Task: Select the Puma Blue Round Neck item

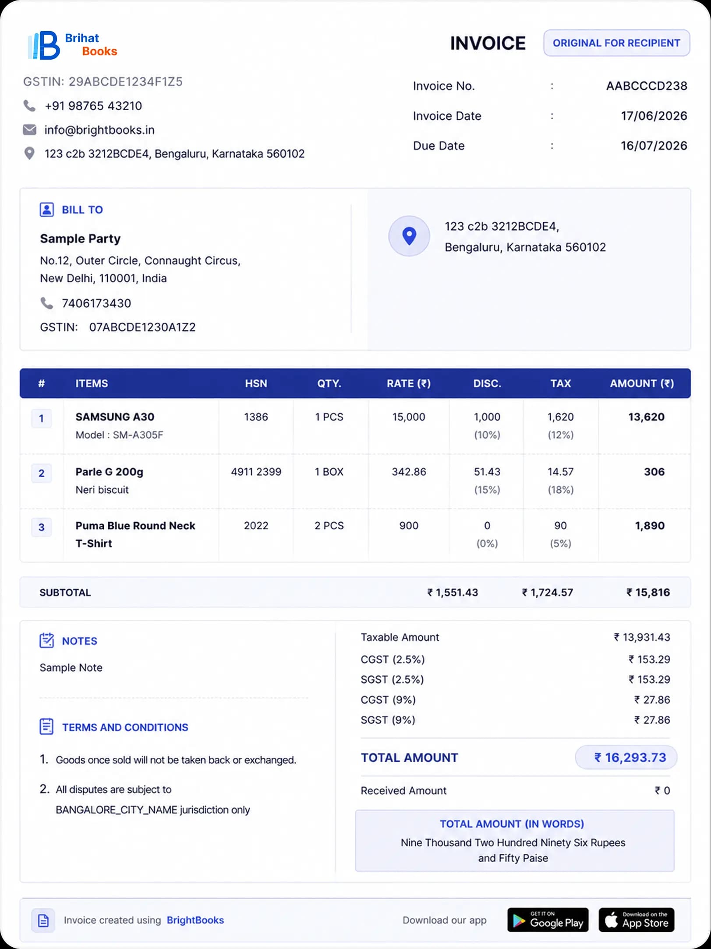Action: 135,534
